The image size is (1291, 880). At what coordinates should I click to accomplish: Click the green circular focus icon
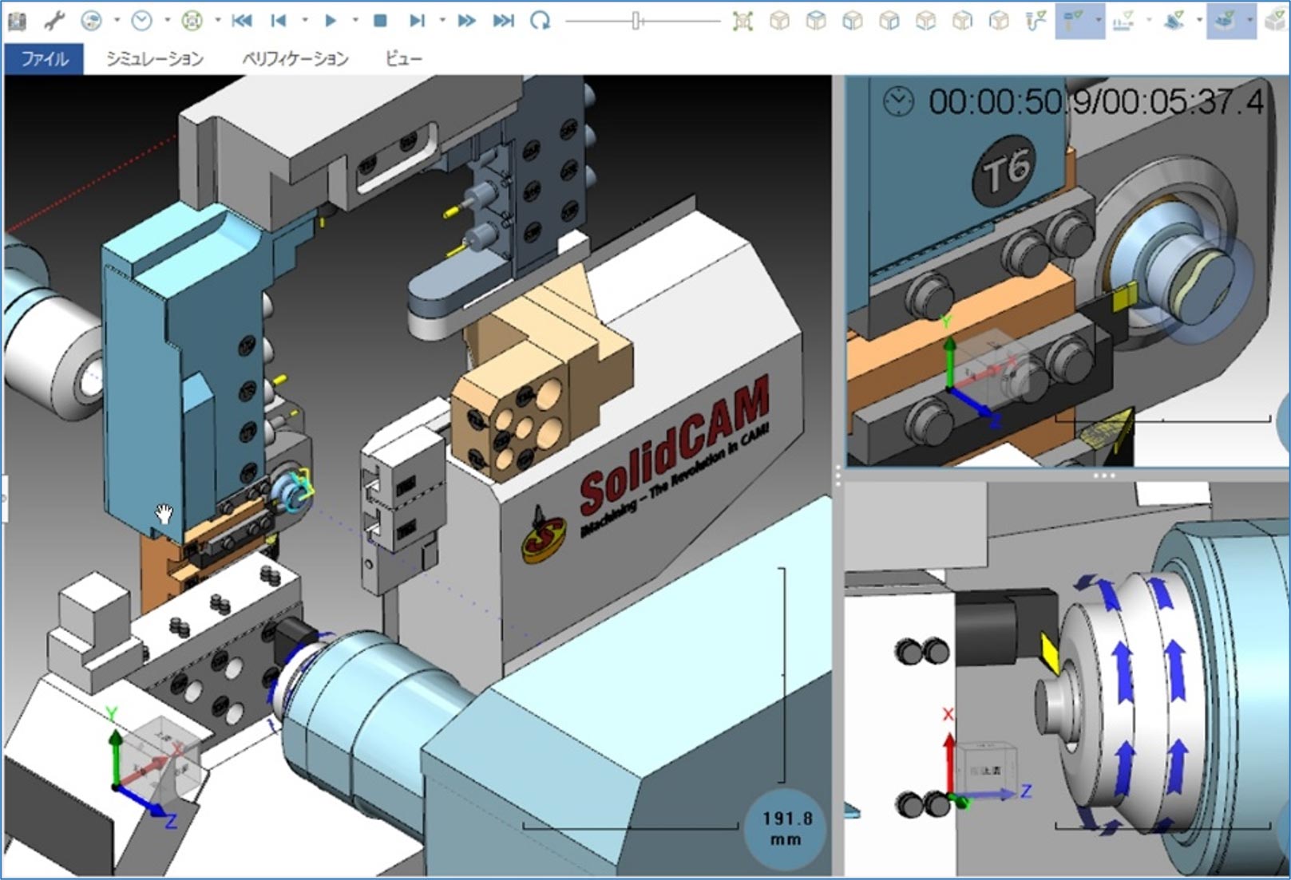pos(192,21)
